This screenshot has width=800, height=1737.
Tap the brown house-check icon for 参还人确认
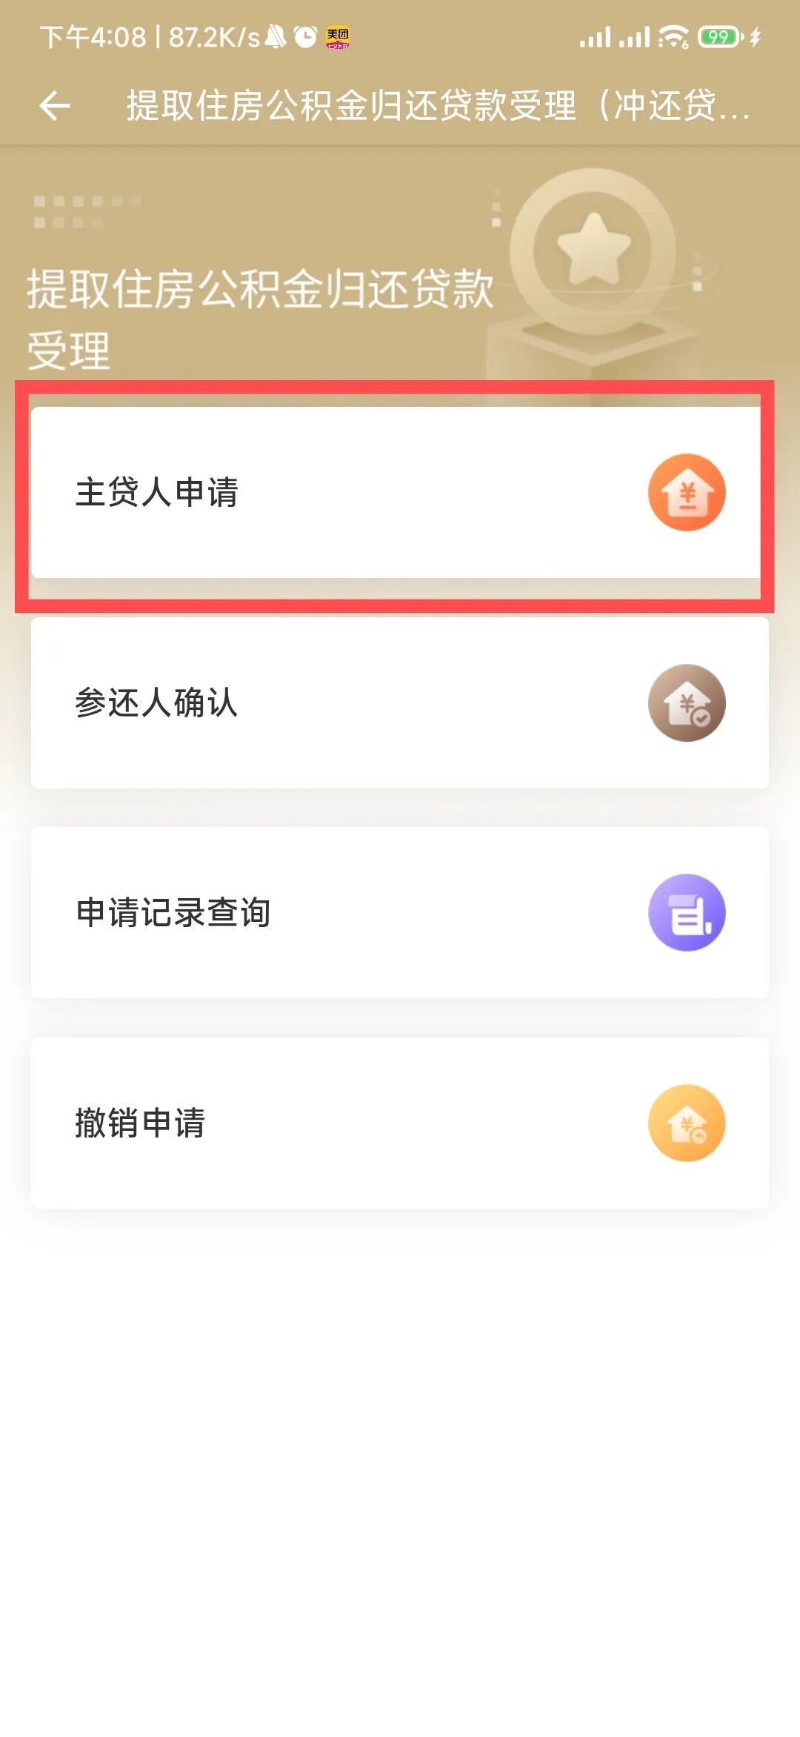[x=687, y=703]
